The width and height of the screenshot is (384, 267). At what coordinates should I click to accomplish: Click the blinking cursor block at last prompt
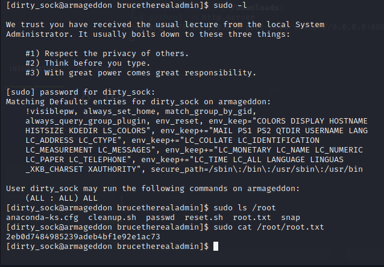(x=216, y=246)
